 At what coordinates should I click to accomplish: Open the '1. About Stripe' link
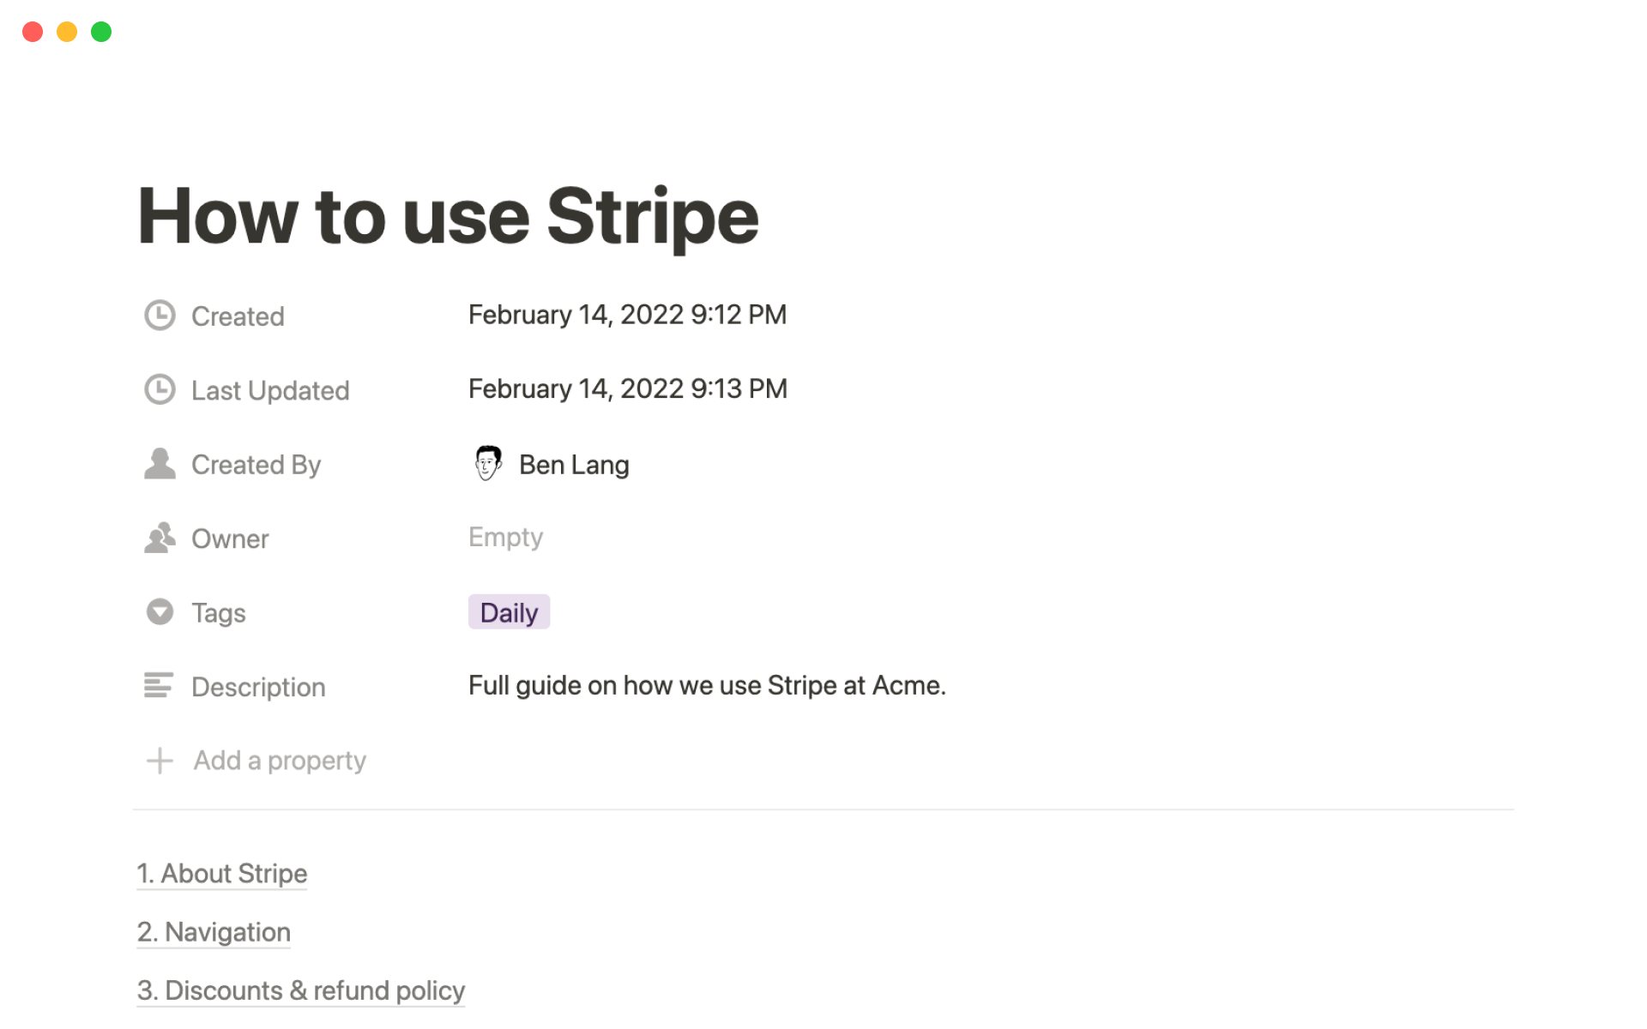click(x=222, y=873)
